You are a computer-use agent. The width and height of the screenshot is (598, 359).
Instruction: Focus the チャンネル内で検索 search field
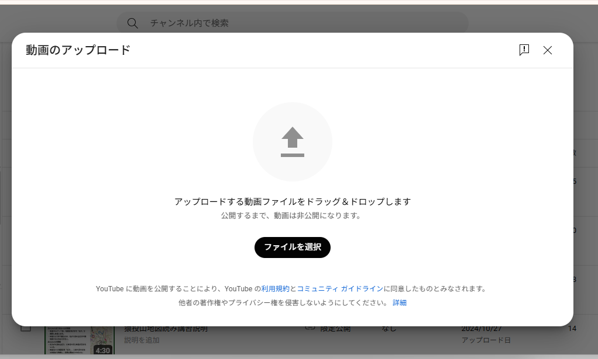click(304, 23)
